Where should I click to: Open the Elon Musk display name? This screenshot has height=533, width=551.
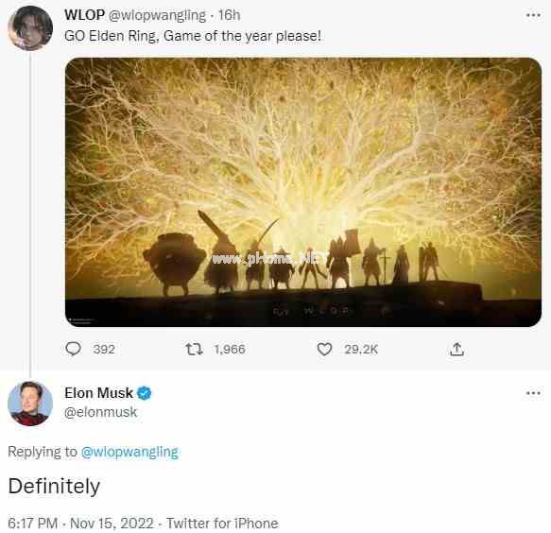tap(98, 393)
